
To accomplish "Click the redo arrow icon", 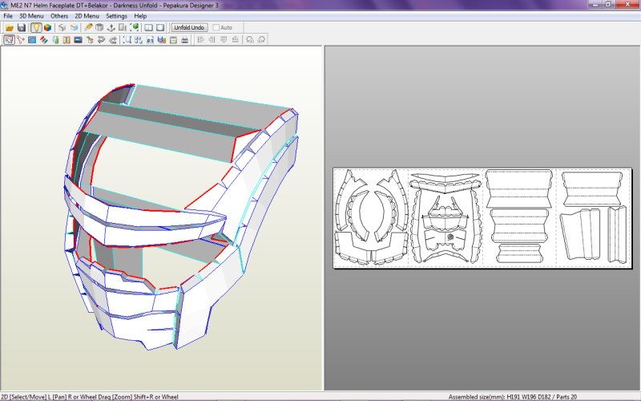I will click(x=113, y=39).
